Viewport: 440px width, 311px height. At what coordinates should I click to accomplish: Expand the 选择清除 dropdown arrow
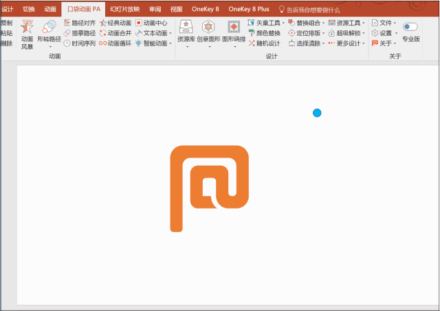[x=323, y=43]
